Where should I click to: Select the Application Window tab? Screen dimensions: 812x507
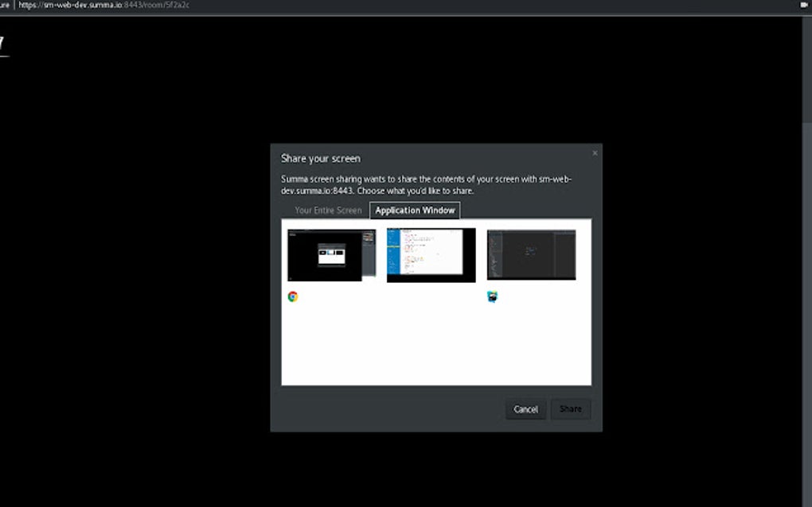coord(414,210)
